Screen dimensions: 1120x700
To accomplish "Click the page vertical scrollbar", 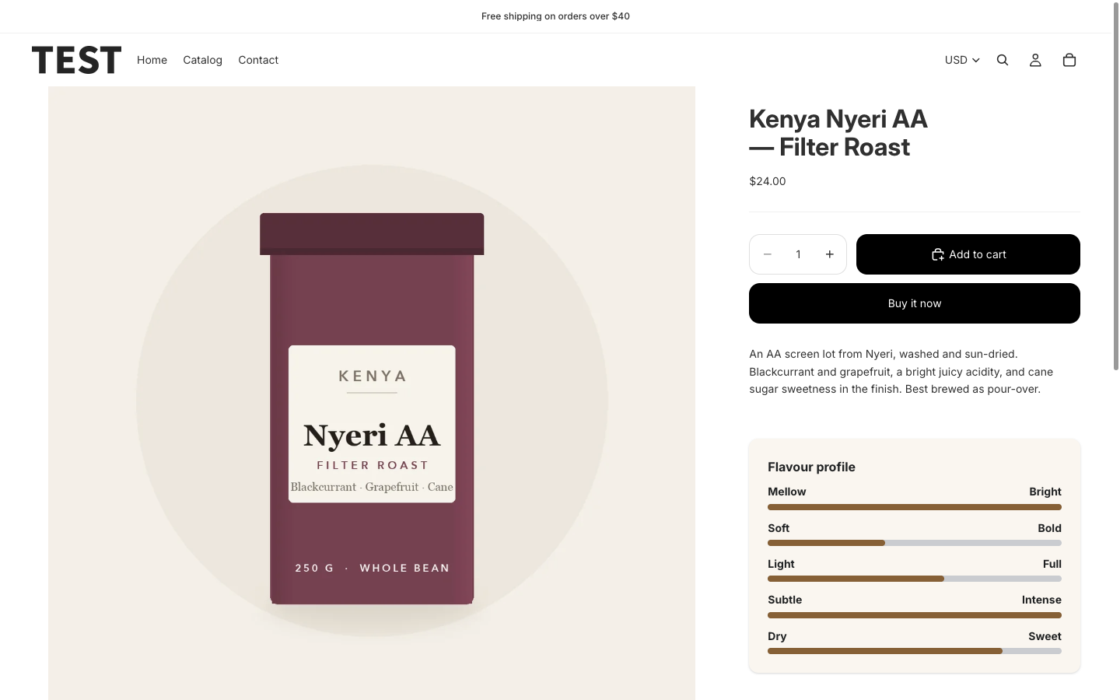I will (1115, 350).
